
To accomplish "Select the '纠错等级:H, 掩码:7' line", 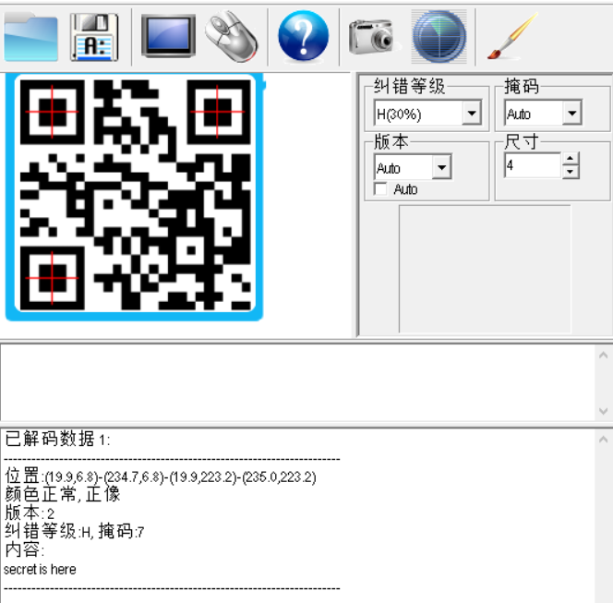I will pos(74,532).
